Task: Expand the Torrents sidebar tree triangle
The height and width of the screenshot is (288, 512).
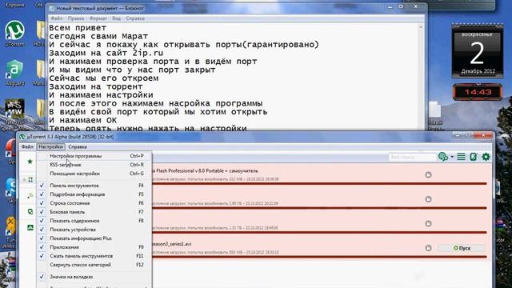Action: [x=24, y=180]
